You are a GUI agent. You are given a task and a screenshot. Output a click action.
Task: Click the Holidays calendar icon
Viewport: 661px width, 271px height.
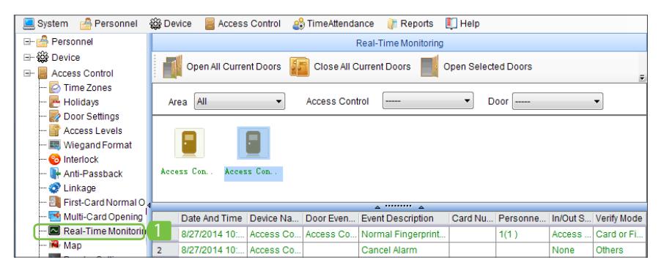(x=55, y=103)
